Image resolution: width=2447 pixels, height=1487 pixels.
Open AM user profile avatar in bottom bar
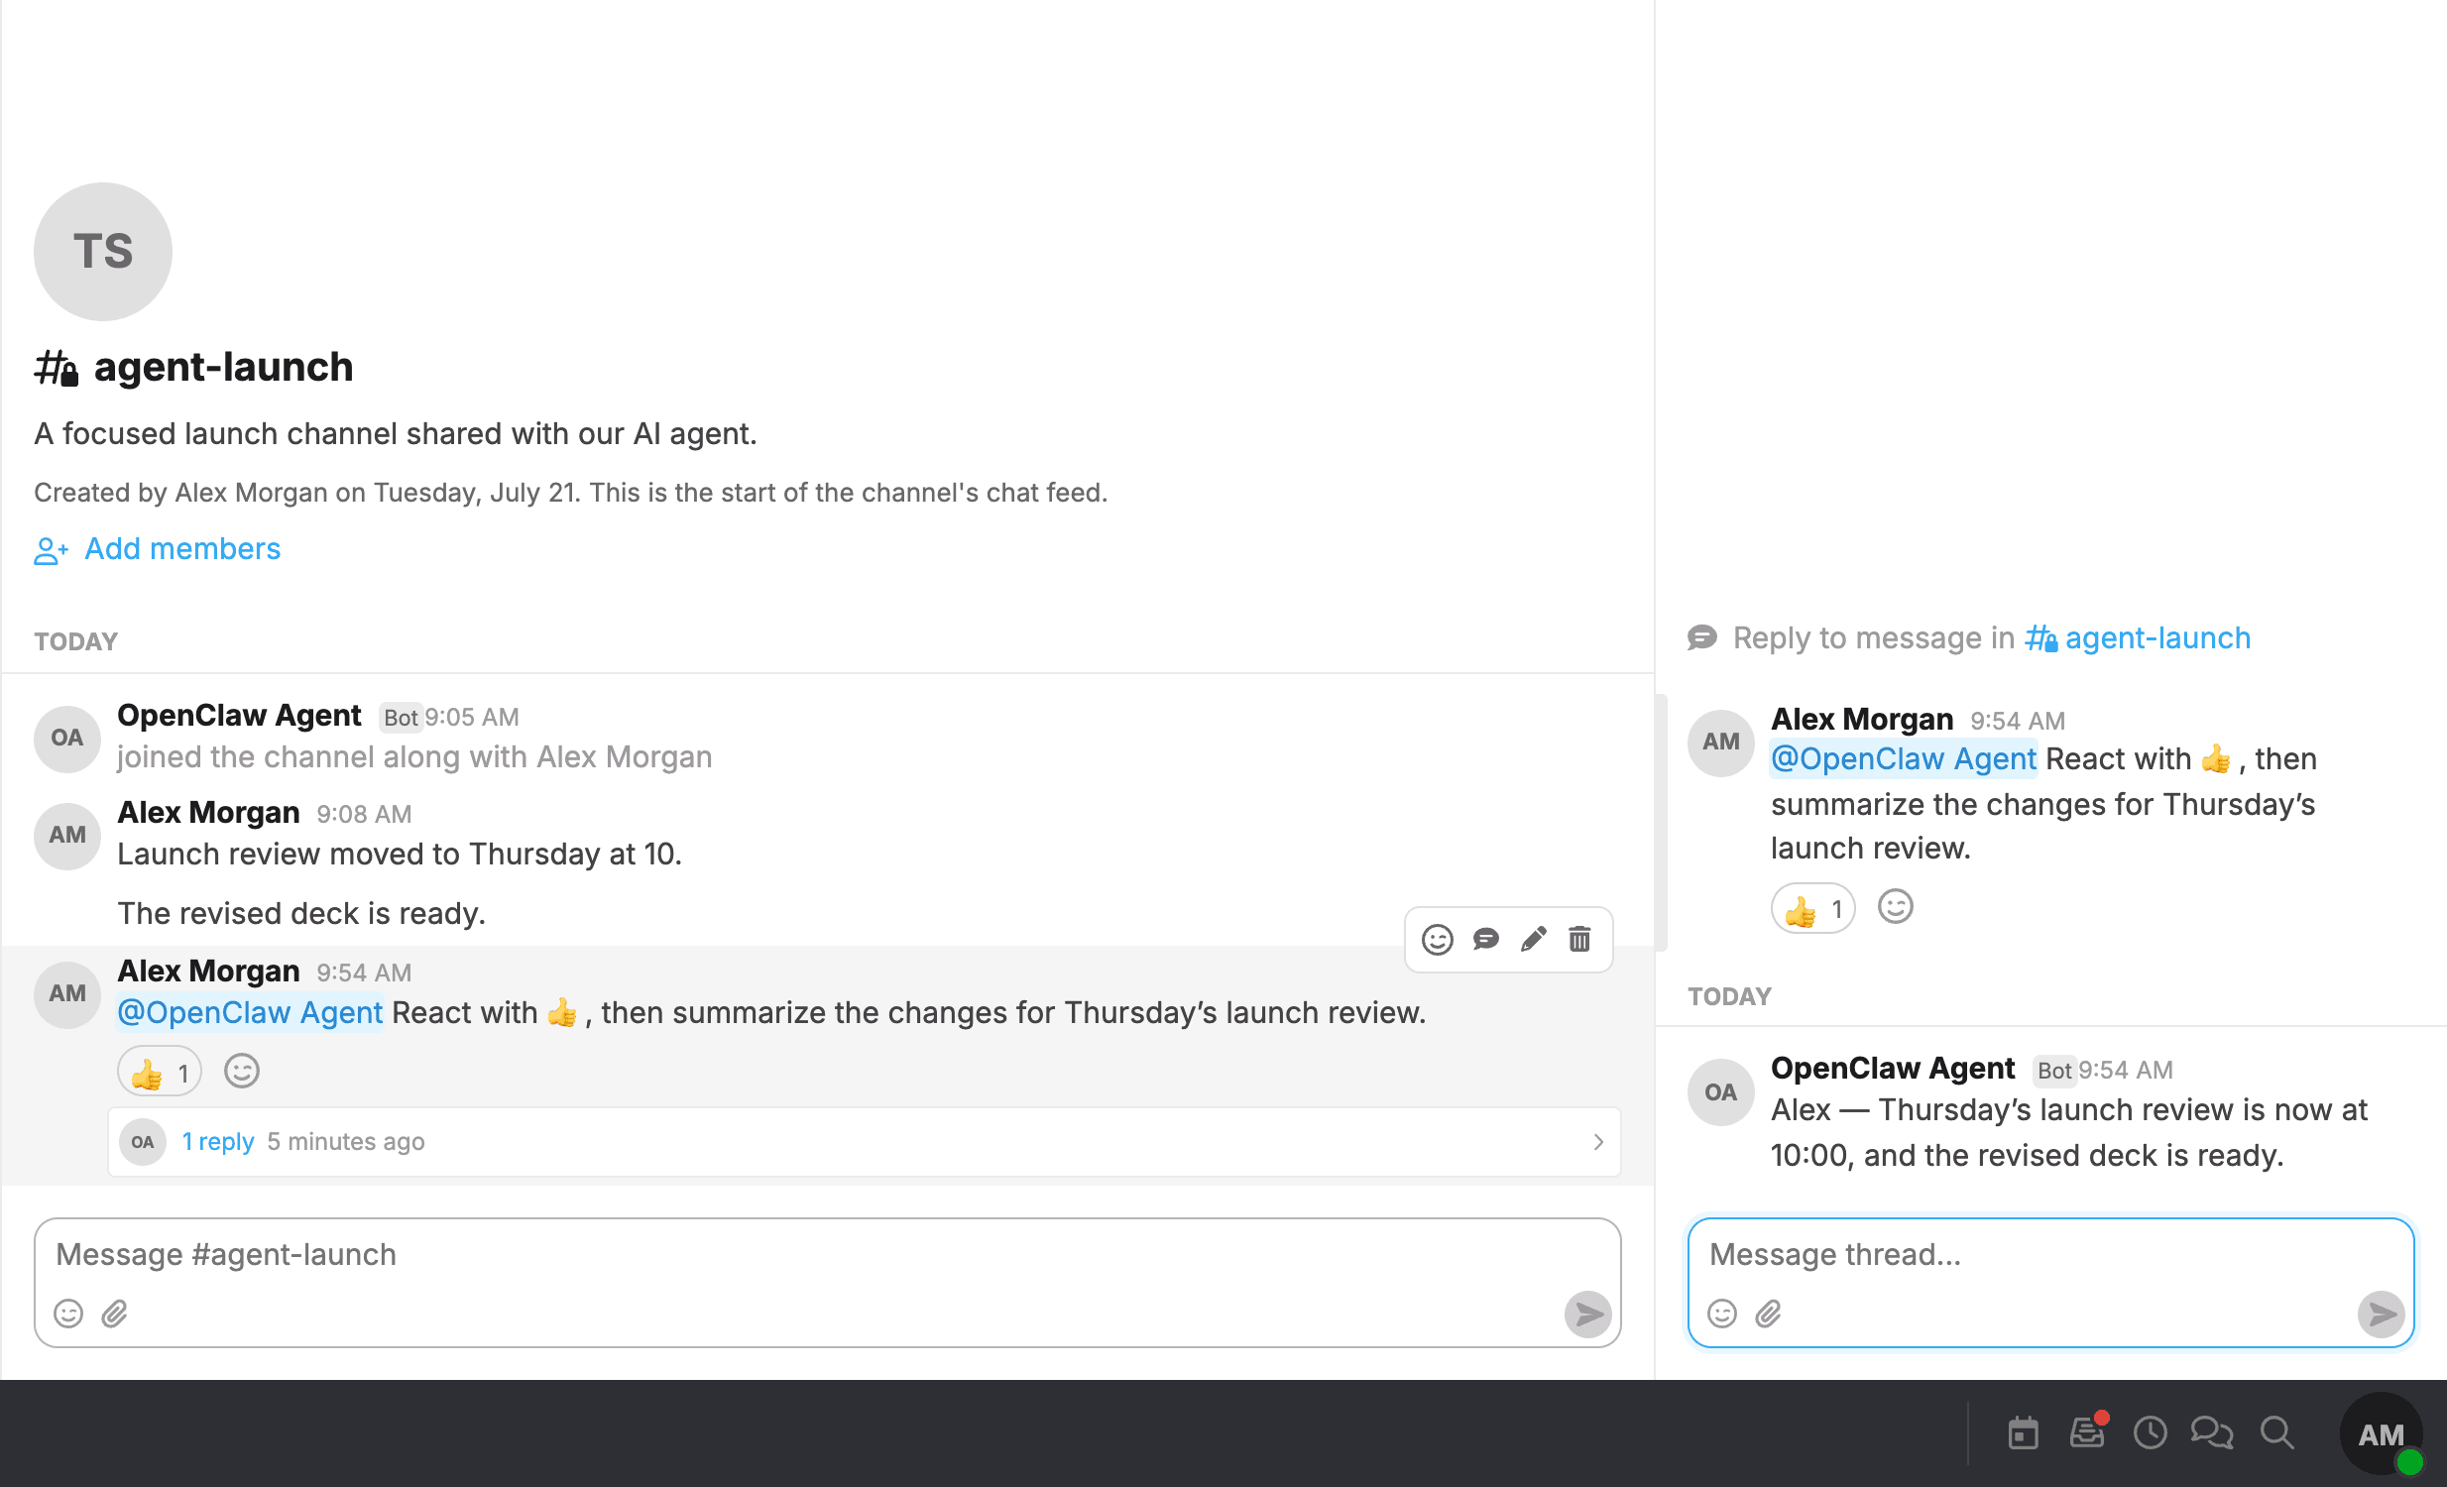point(2382,1433)
